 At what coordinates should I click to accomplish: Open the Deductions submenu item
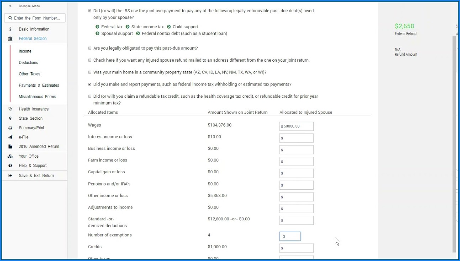28,63
